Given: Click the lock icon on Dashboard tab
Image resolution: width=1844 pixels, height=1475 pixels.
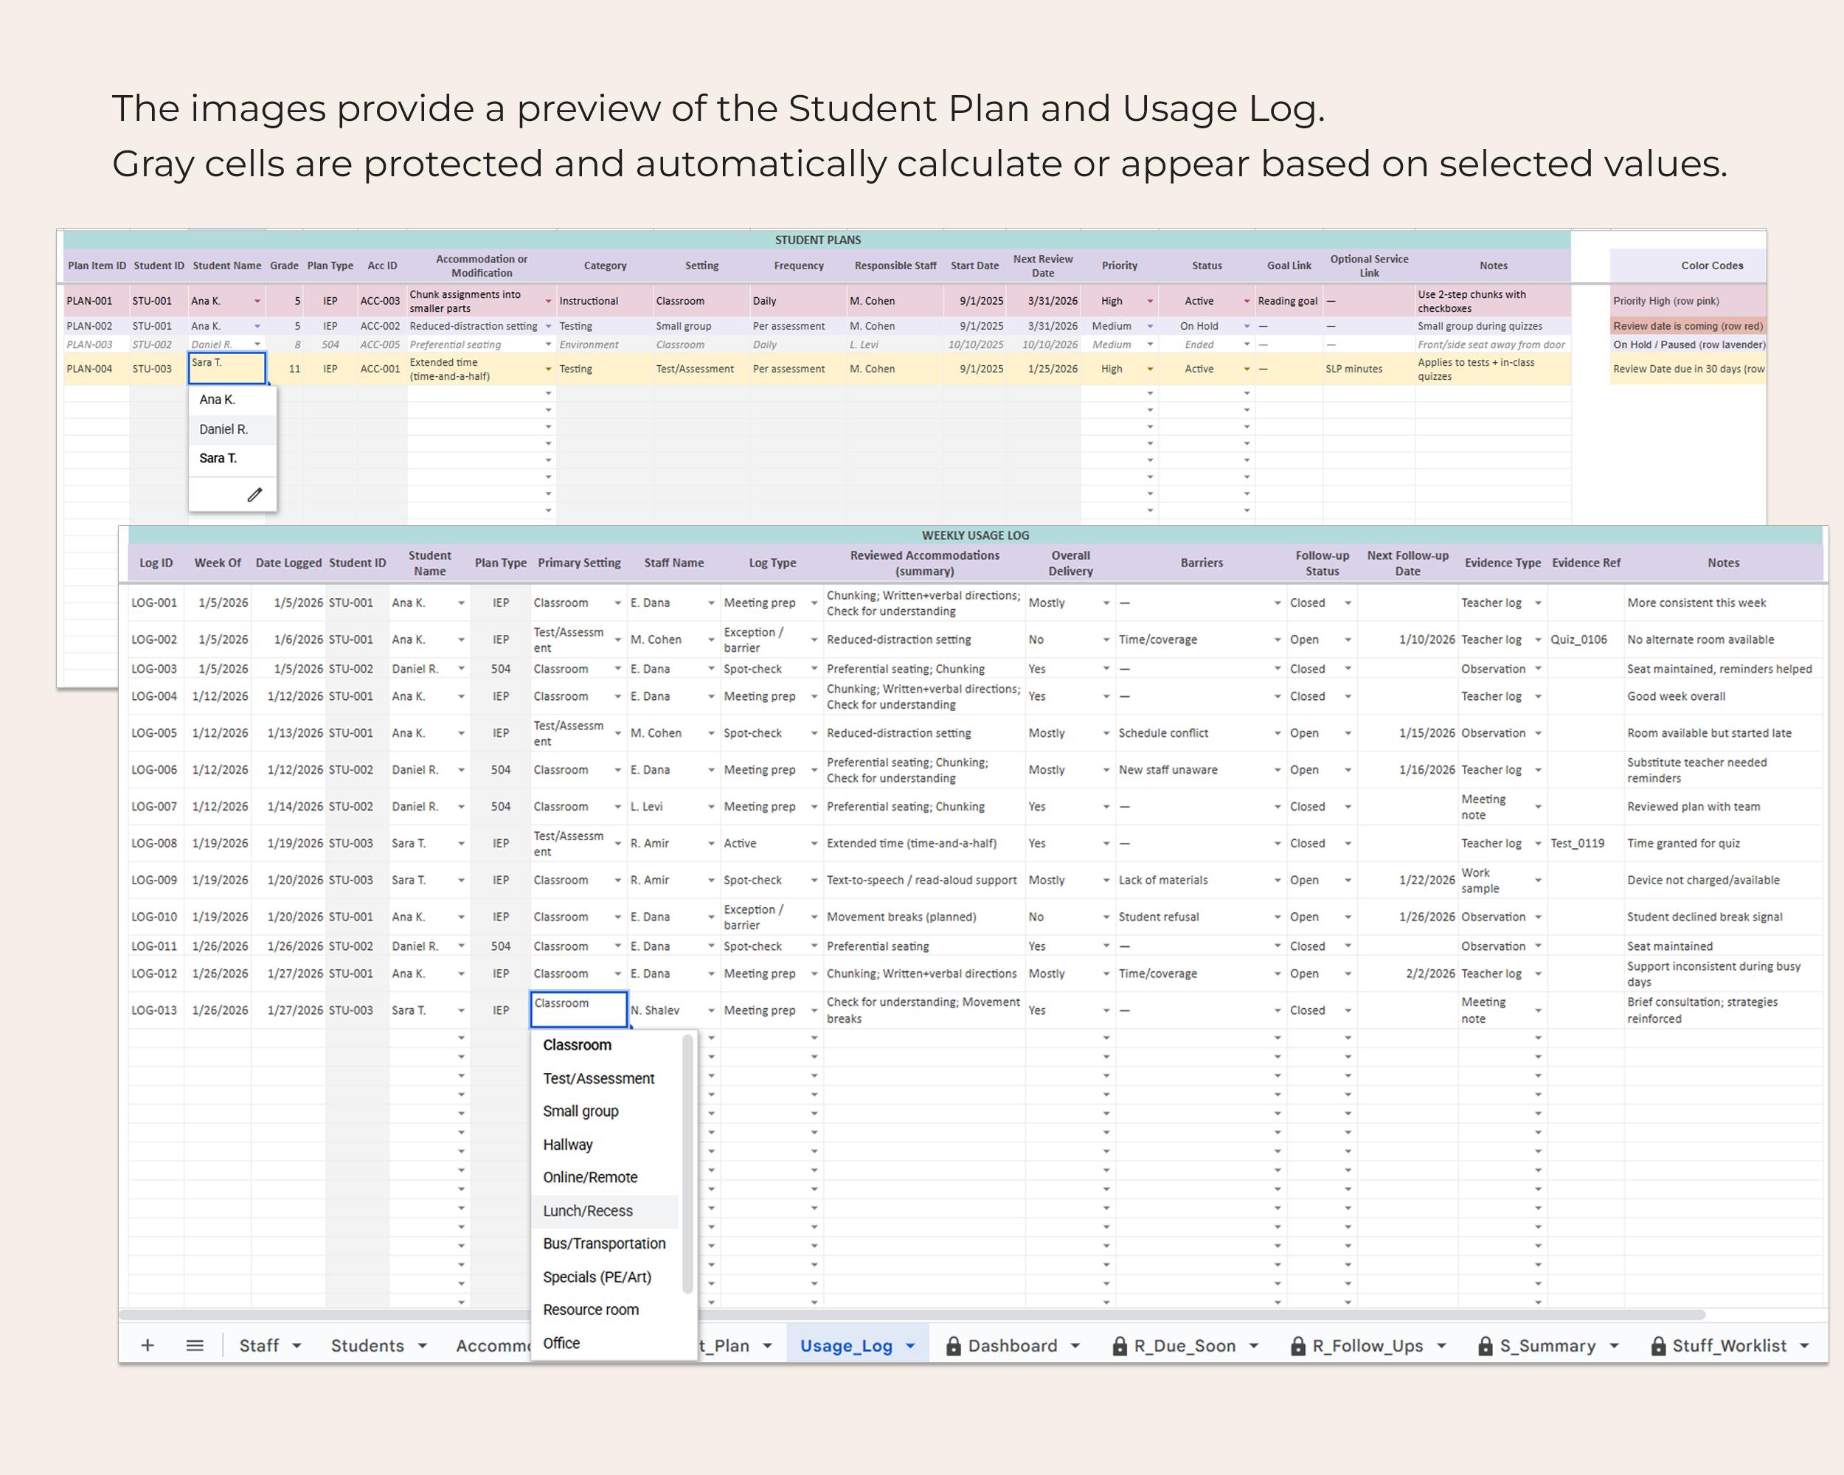Looking at the screenshot, I should click(x=953, y=1345).
